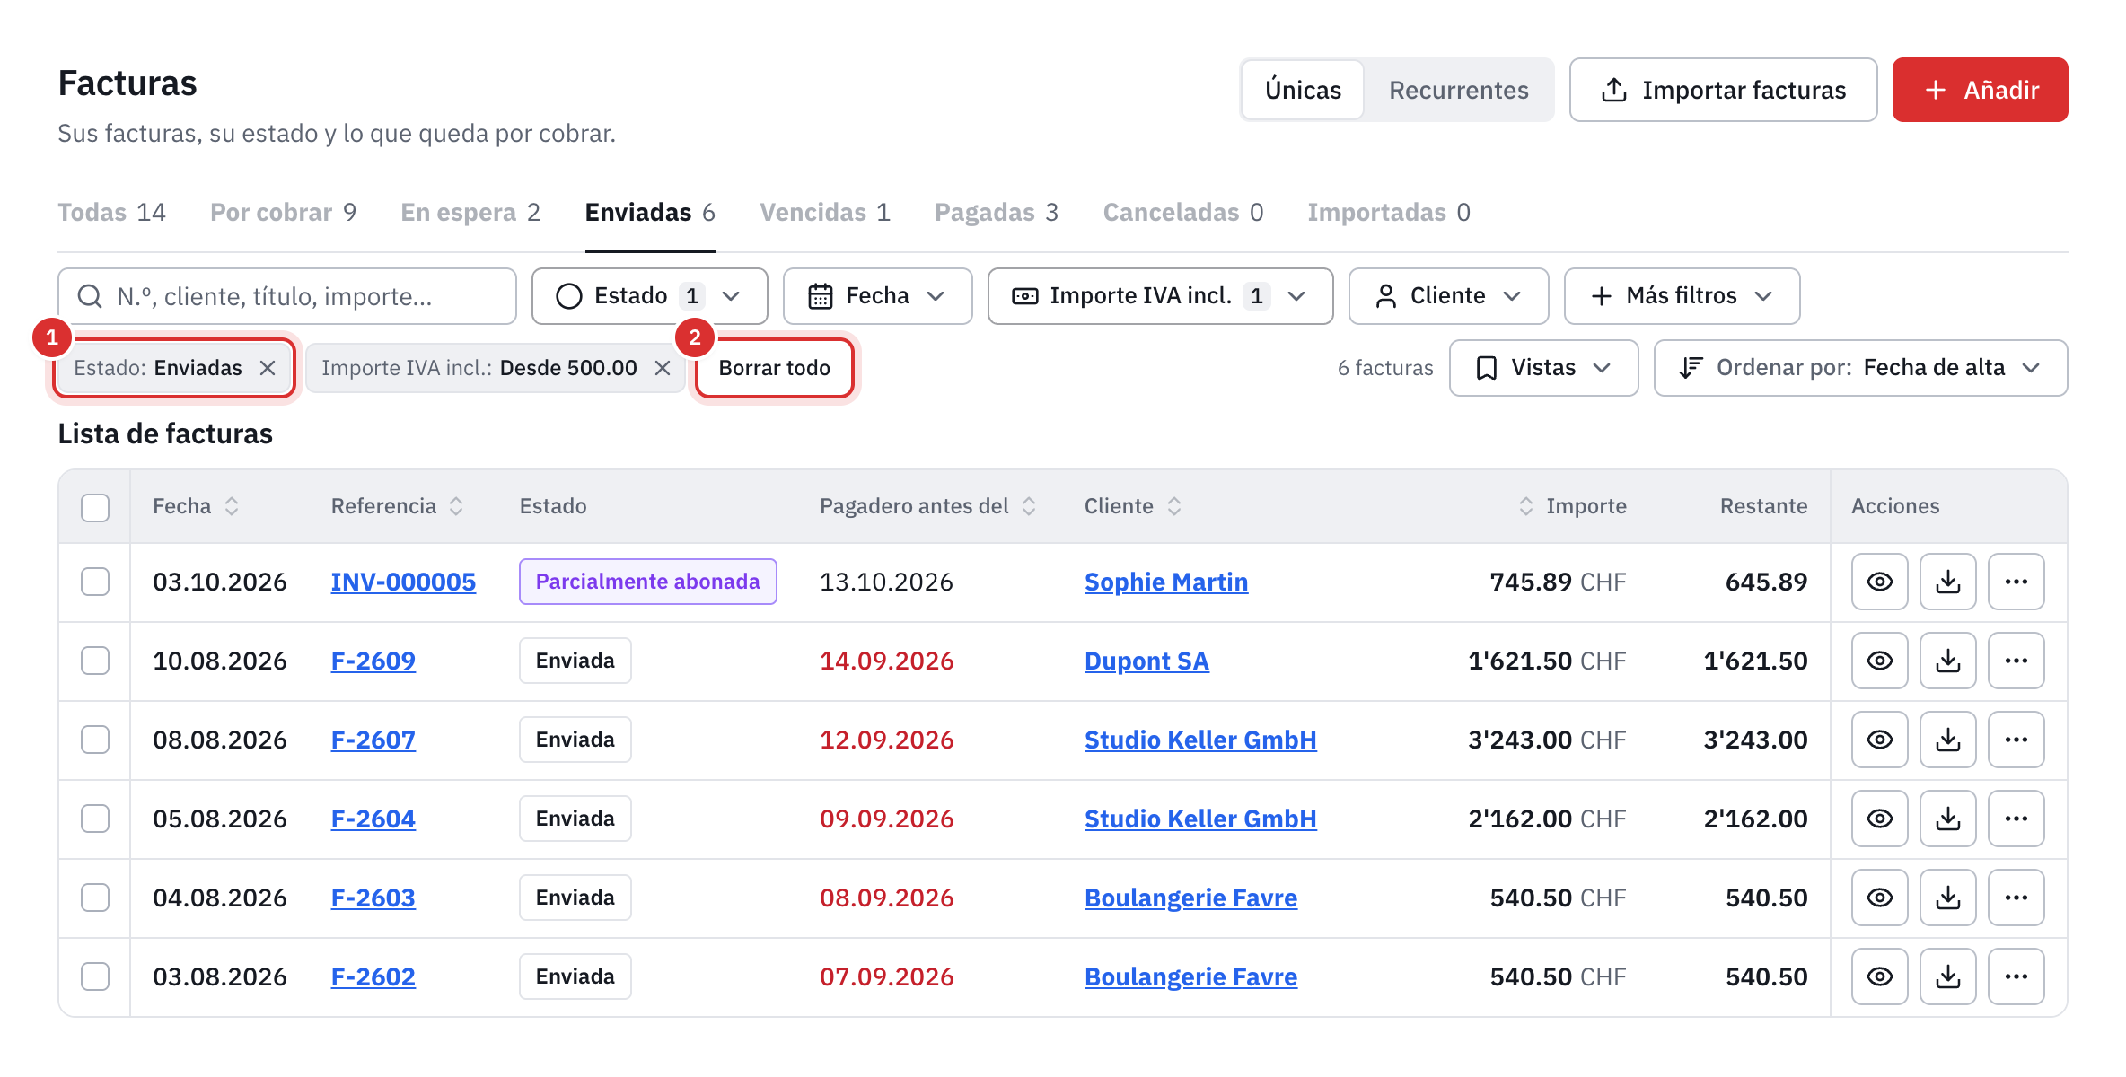Remove the Importe IVA incl. filter chip
This screenshot has height=1077, width=2126.
pyautogui.click(x=663, y=368)
